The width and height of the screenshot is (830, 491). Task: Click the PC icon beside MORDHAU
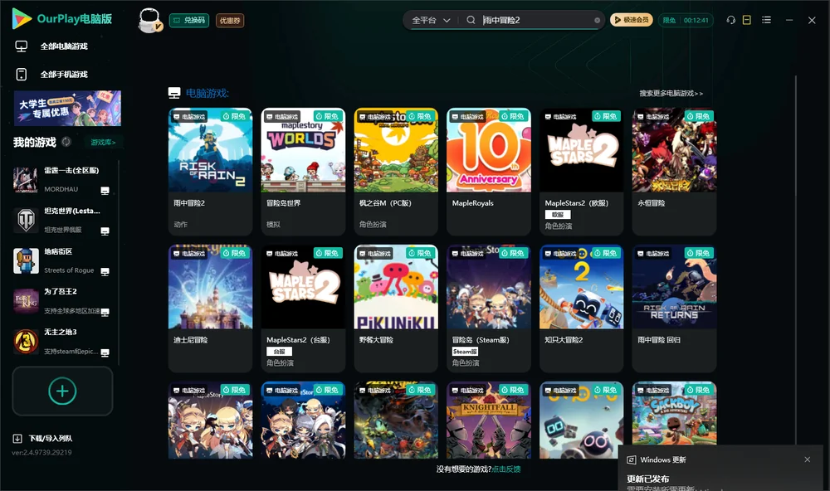coord(105,191)
